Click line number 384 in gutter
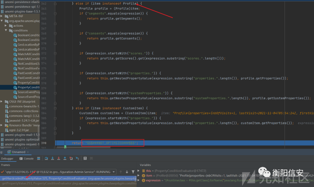The width and height of the screenshot is (314, 187). (44, 113)
